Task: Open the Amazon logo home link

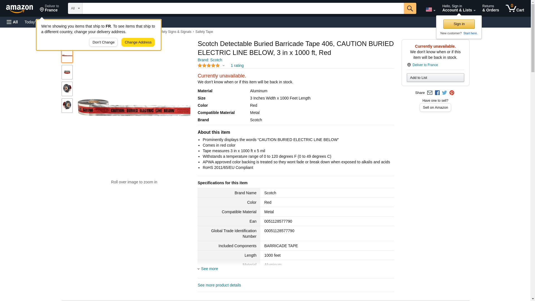Action: (20, 9)
